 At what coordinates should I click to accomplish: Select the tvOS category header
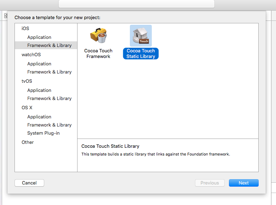[x=27, y=81]
